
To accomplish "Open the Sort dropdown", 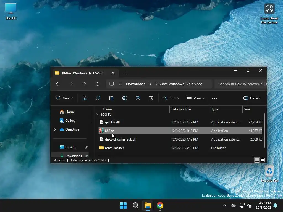I will coord(171,98).
